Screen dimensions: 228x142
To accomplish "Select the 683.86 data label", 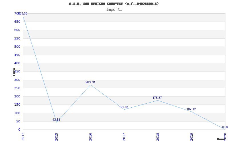I will click(23, 13).
